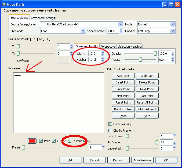Image resolution: width=182 pixels, height=168 pixels.
Task: Open the Perspective tab
Action: (x=108, y=46)
